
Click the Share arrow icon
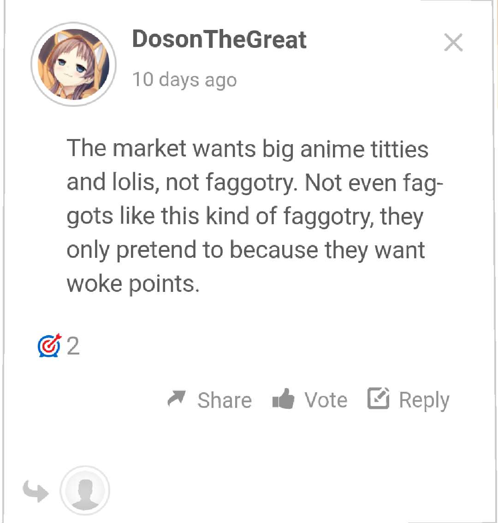click(x=176, y=398)
